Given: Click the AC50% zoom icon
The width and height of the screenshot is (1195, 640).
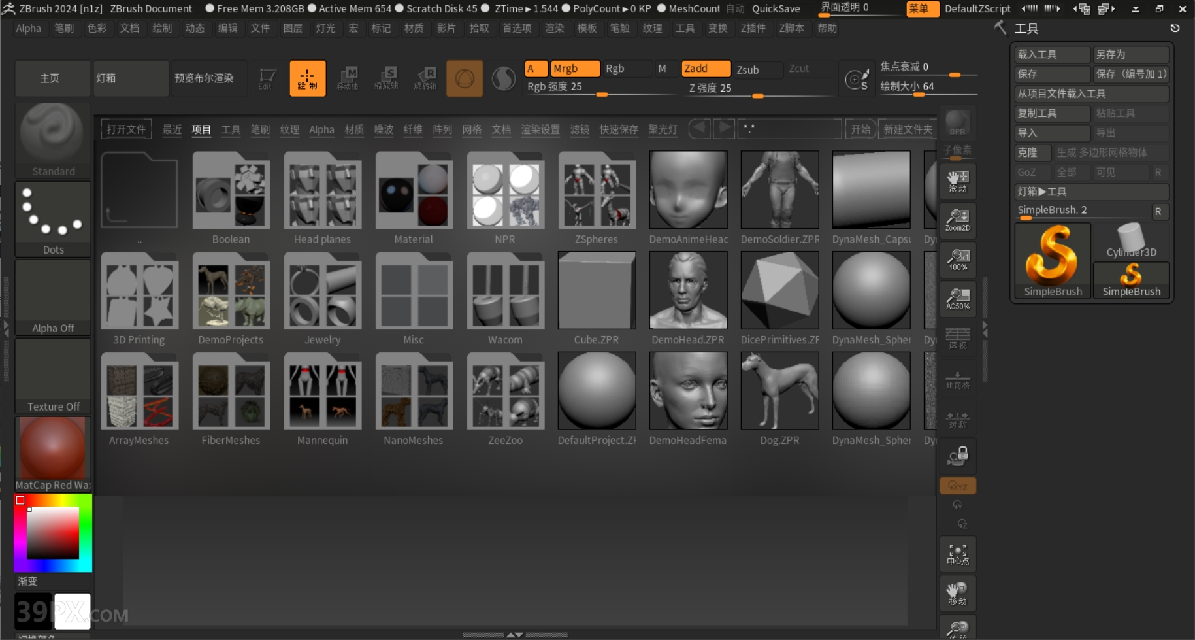Looking at the screenshot, I should [958, 299].
